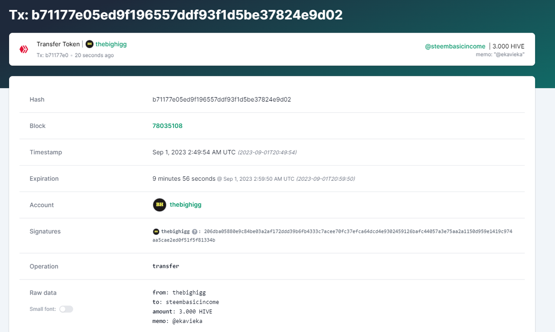Click the page title transaction hash
The width and height of the screenshot is (555, 332).
coord(176,15)
